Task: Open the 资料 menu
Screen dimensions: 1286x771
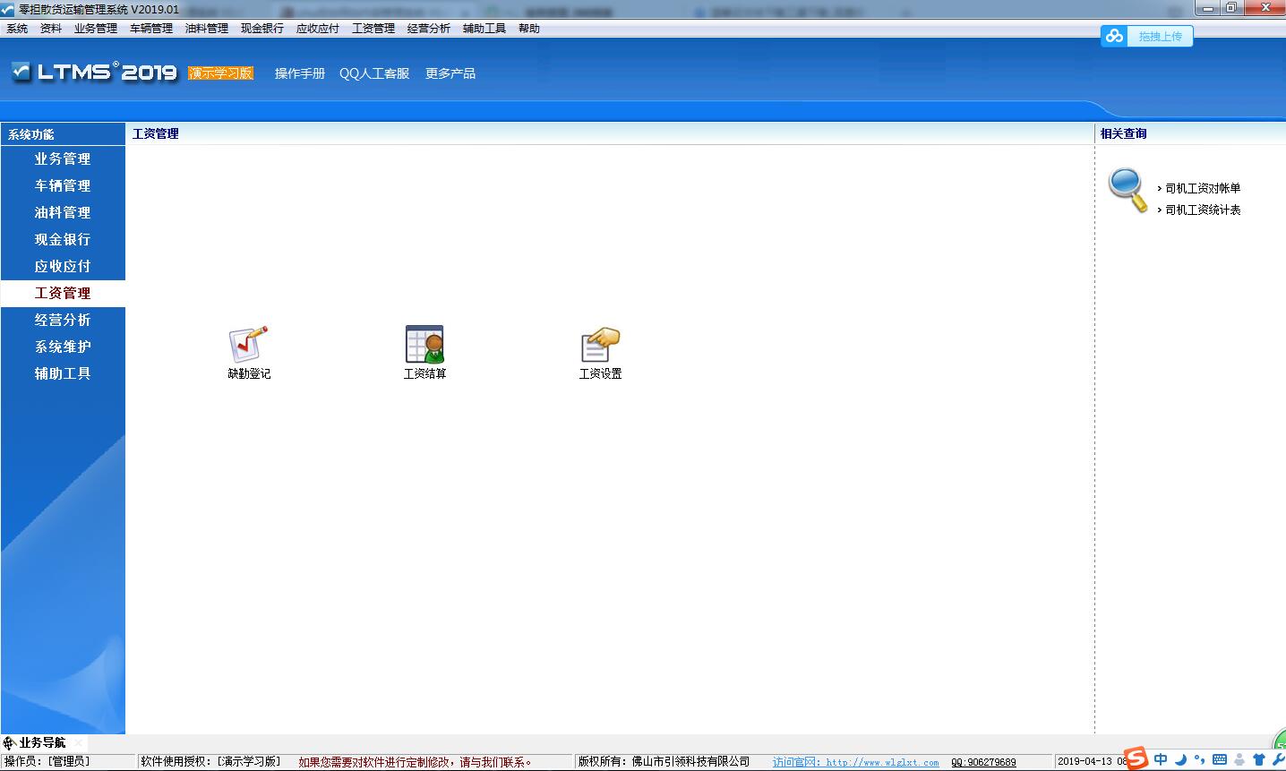Action: (x=51, y=29)
